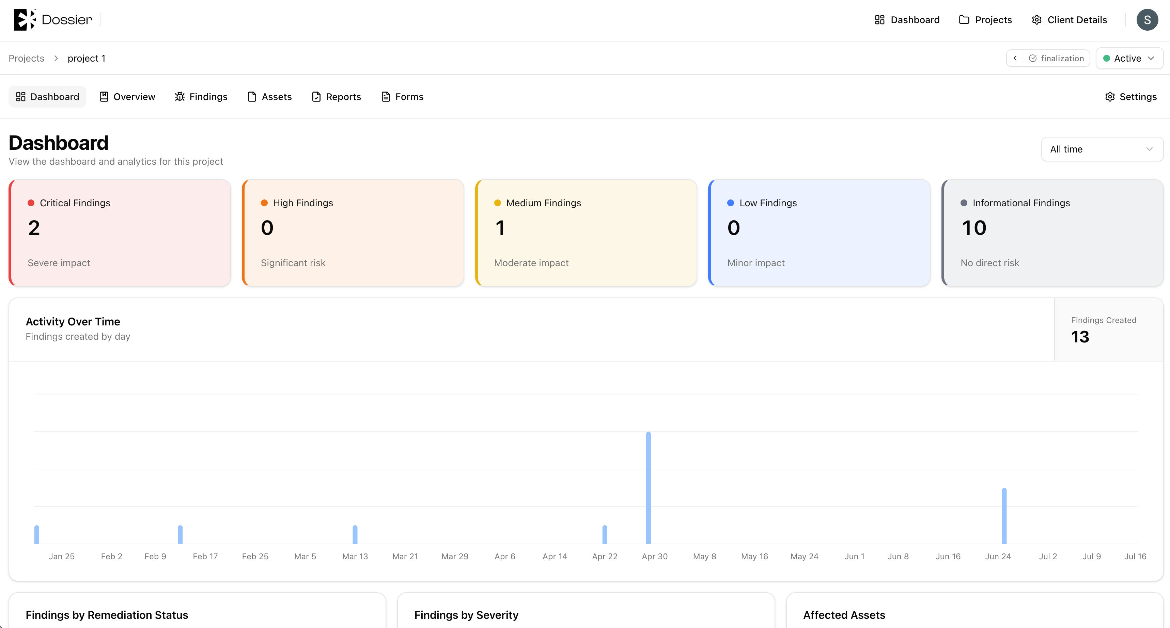This screenshot has width=1170, height=628.
Task: Click the Client Details gear icon
Action: point(1036,20)
